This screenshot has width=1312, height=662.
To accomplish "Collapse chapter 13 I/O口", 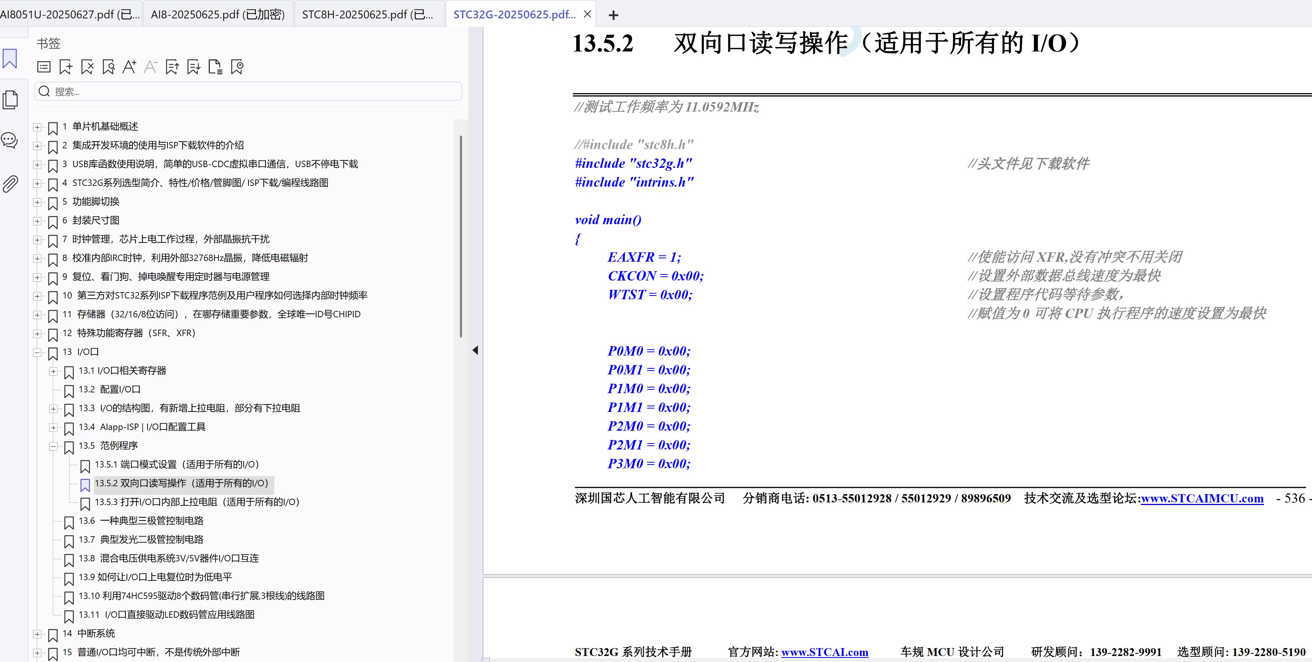I will tap(37, 352).
